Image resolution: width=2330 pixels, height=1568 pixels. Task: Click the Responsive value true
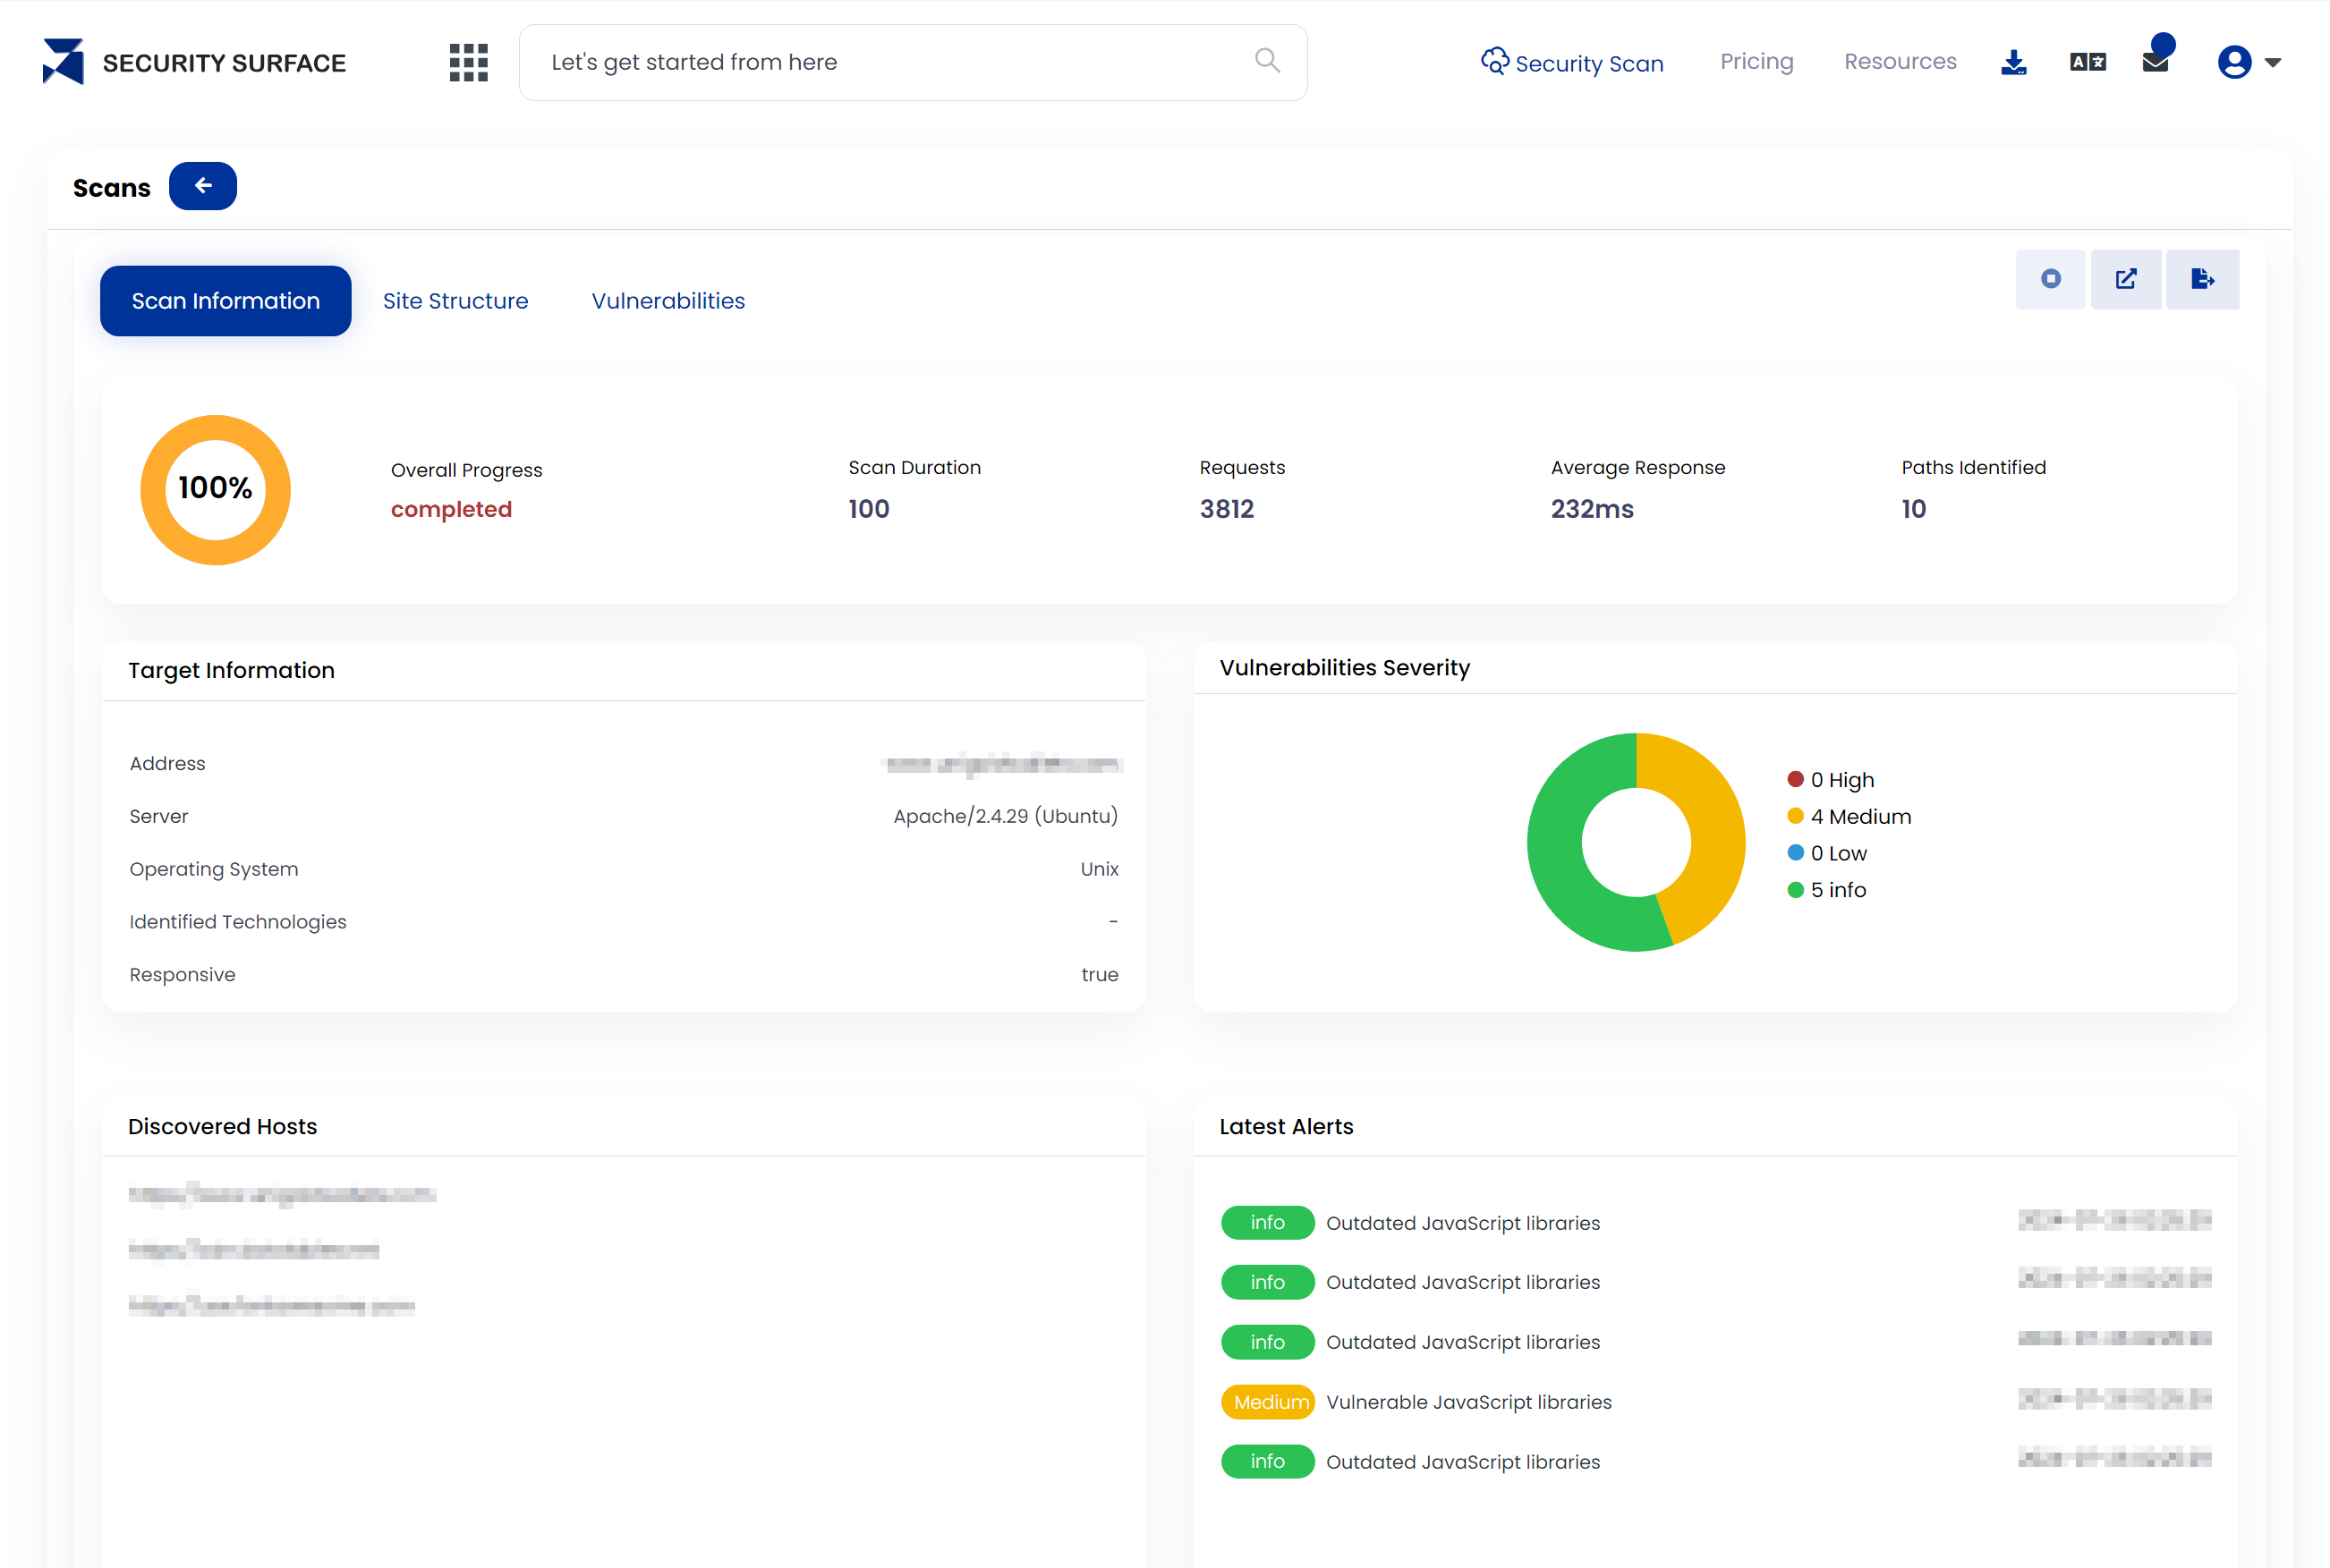click(x=1100, y=974)
